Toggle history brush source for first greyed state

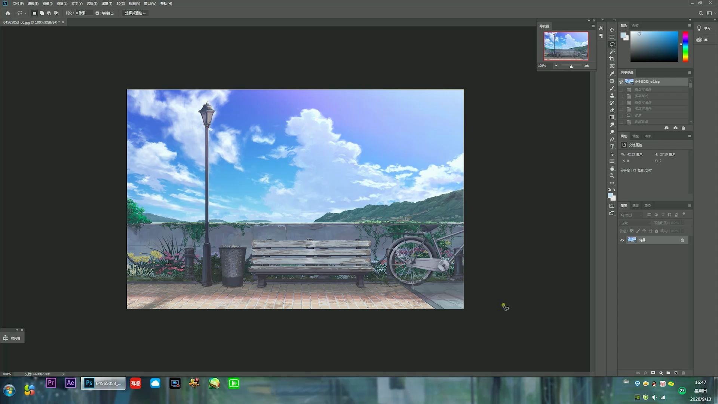tap(622, 90)
